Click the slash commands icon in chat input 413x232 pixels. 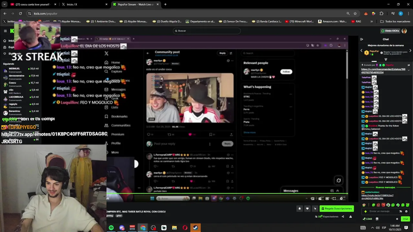pyautogui.click(x=401, y=211)
